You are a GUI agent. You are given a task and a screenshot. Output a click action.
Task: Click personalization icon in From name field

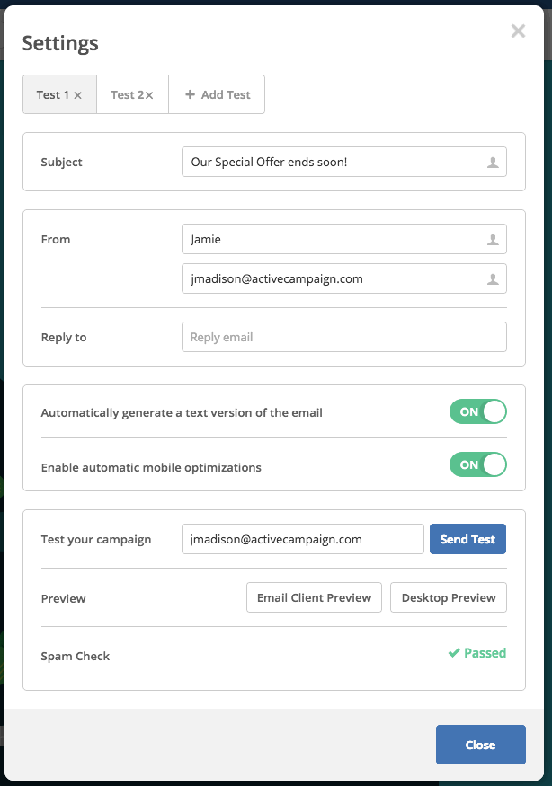pyautogui.click(x=493, y=240)
